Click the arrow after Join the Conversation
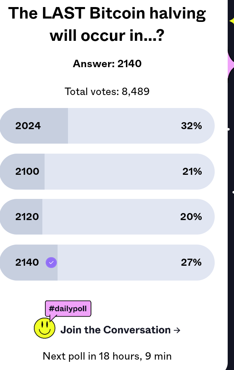Image resolution: width=234 pixels, height=370 pixels. (x=177, y=330)
